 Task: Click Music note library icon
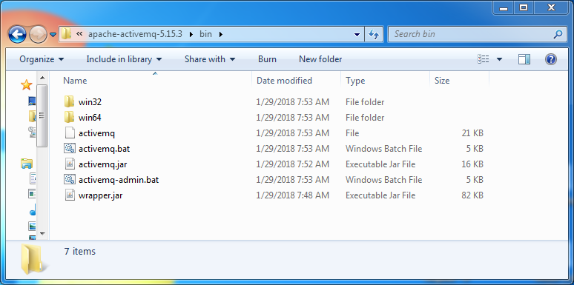[33, 210]
